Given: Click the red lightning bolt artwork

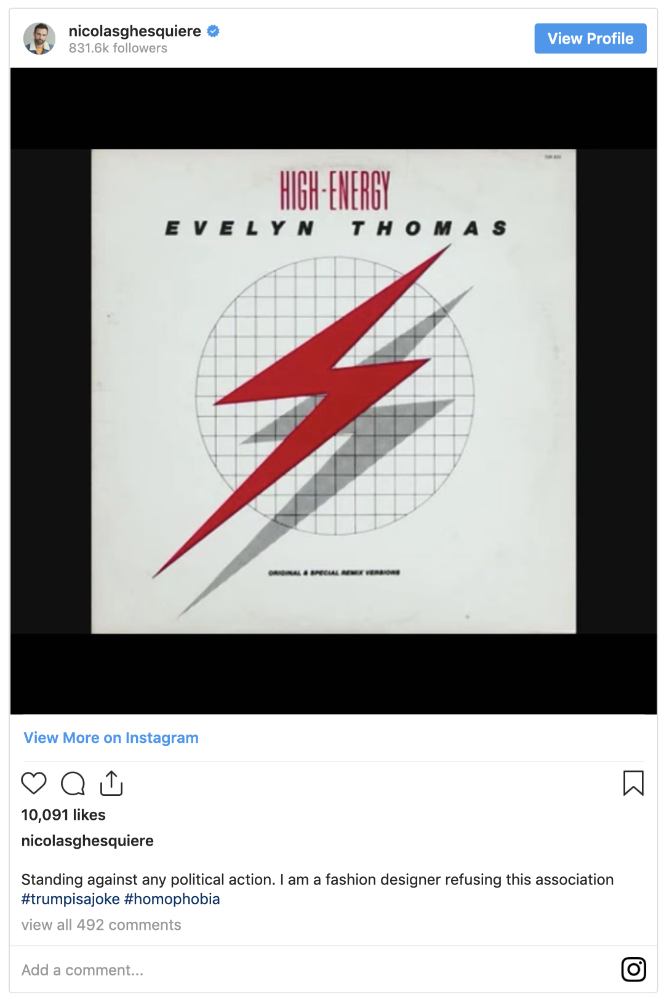Looking at the screenshot, I should 302,409.
